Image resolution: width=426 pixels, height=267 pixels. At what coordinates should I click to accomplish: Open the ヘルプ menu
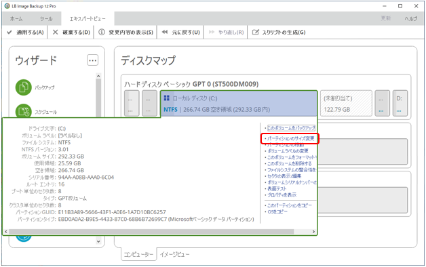coord(410,19)
